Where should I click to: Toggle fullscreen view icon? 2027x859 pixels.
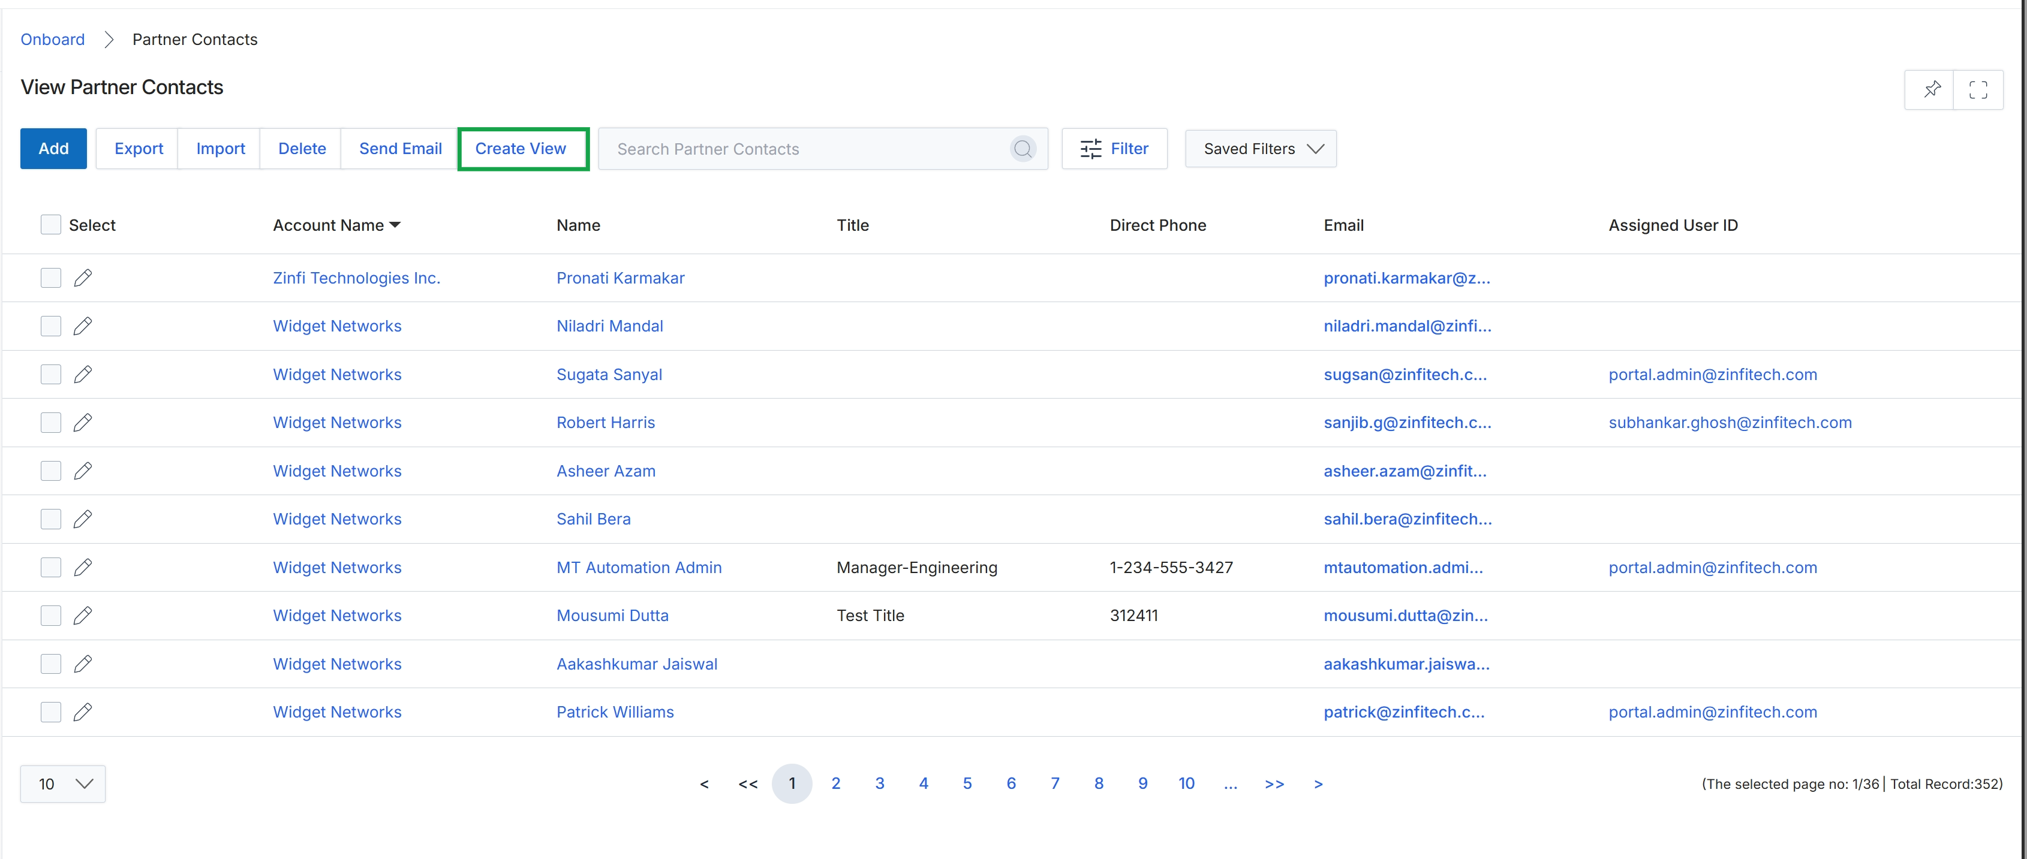point(1978,90)
